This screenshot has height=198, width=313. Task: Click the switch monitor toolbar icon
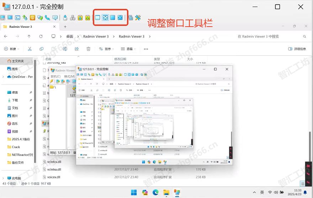coord(131,18)
